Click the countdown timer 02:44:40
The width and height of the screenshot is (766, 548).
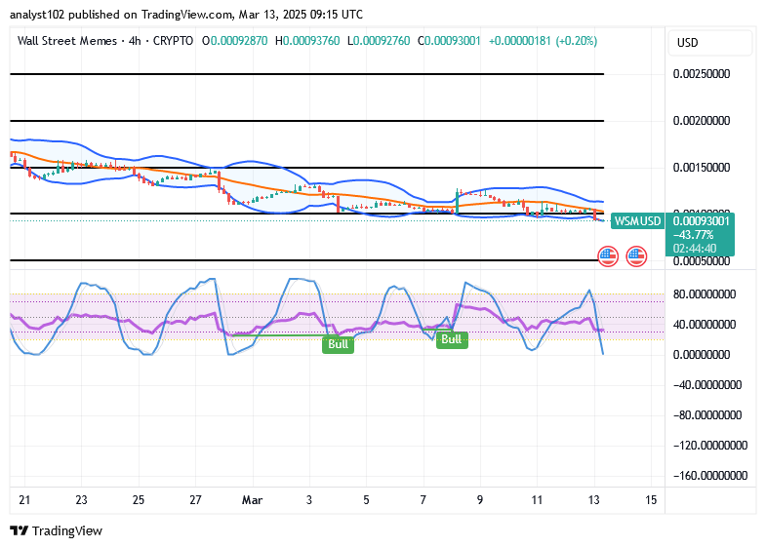tap(695, 249)
